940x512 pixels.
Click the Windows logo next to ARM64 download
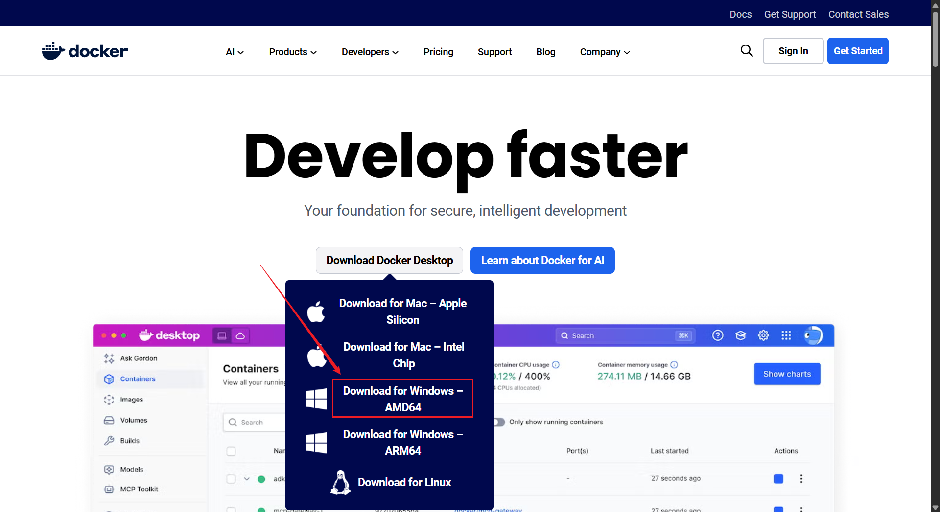coord(316,443)
